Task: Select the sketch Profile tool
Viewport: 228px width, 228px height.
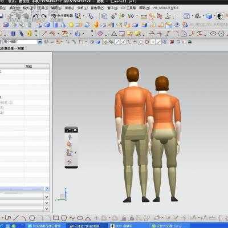Action: click(x=8, y=218)
